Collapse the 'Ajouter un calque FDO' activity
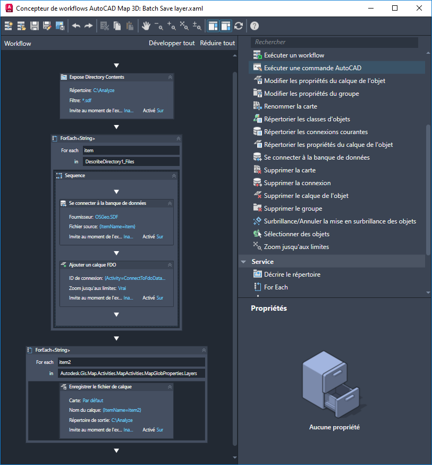This screenshot has width=432, height=465. [170, 265]
